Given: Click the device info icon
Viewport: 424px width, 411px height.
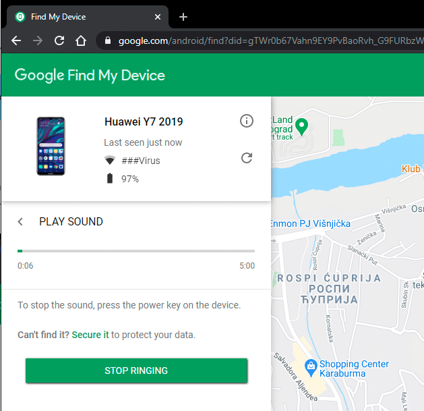Looking at the screenshot, I should (x=246, y=121).
